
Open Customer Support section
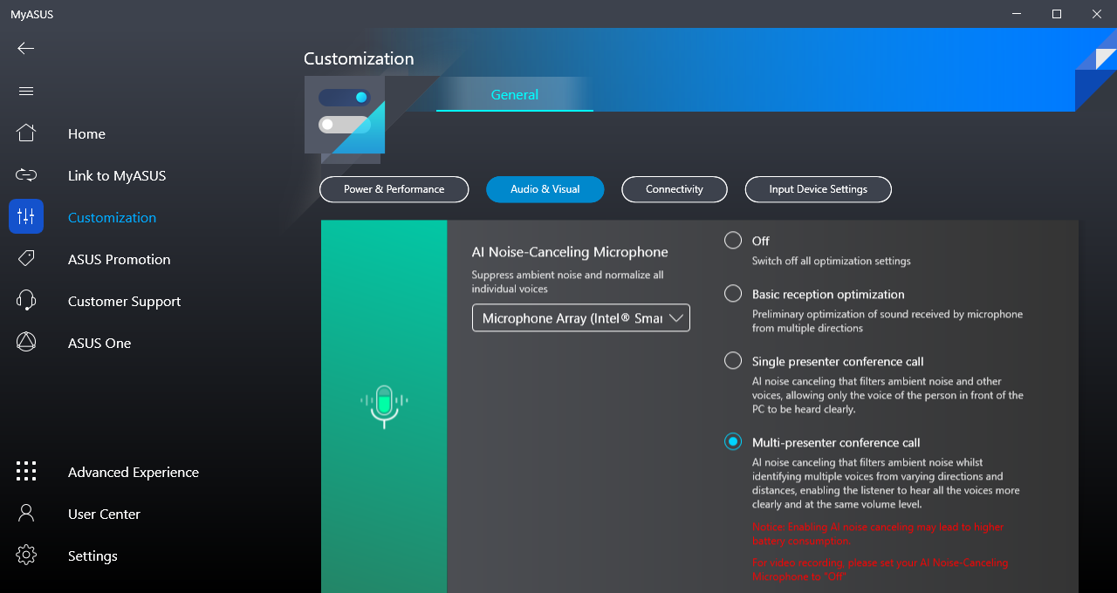click(x=125, y=301)
